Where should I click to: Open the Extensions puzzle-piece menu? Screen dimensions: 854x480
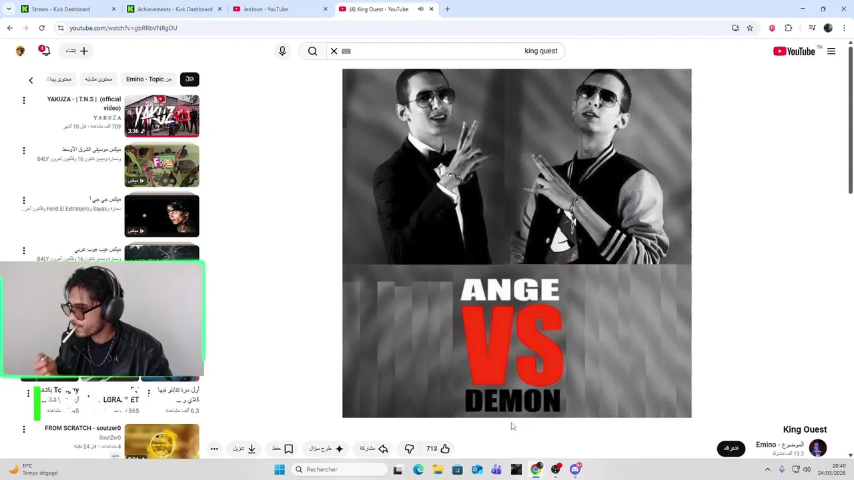pos(789,28)
